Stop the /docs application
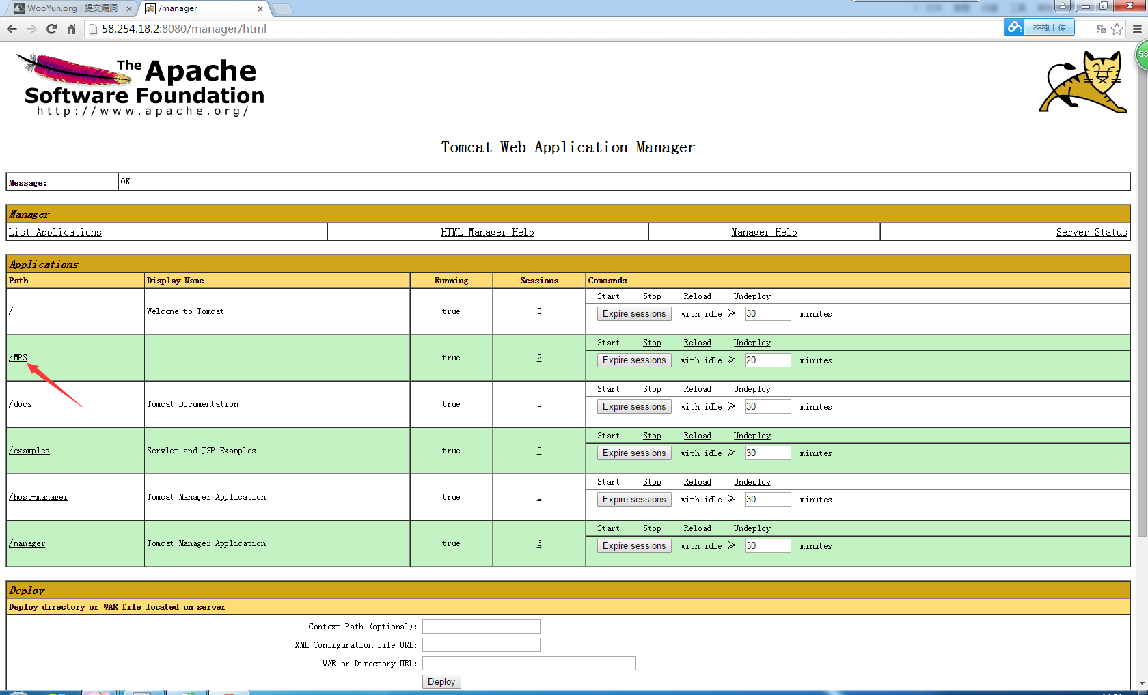The image size is (1148, 695). [x=652, y=389]
